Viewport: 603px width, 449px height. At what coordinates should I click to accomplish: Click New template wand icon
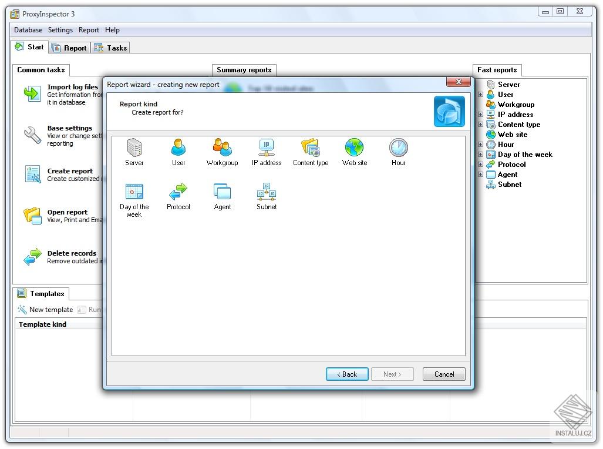(22, 309)
